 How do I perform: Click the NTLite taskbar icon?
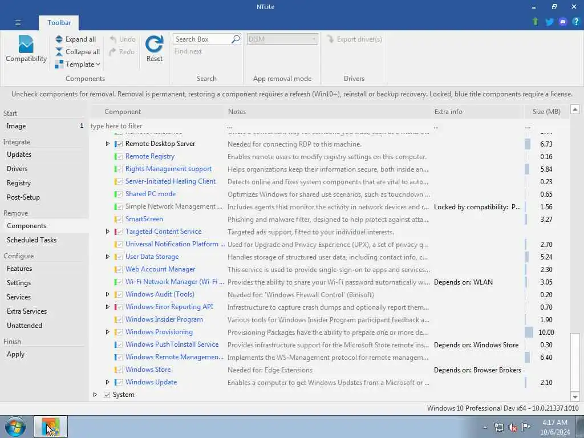point(51,427)
